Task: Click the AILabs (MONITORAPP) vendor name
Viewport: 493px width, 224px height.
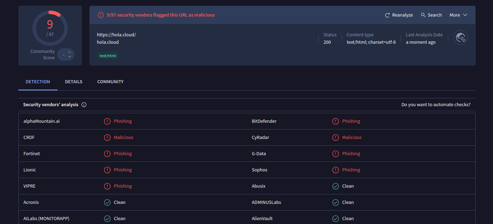Action: point(46,218)
